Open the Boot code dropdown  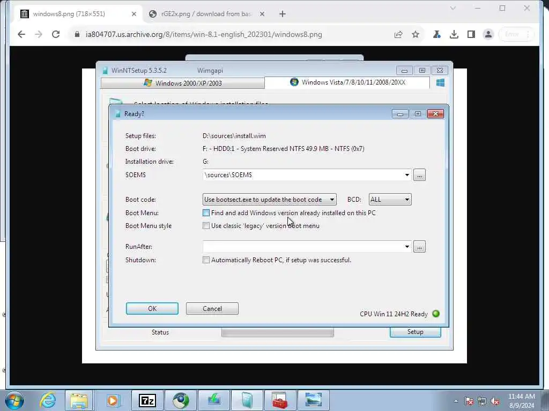point(269,200)
